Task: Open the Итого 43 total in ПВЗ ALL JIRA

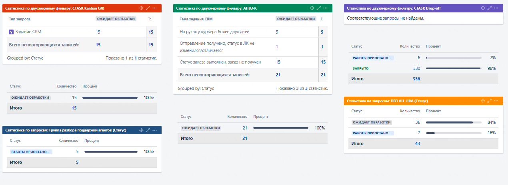Action: 418,143
